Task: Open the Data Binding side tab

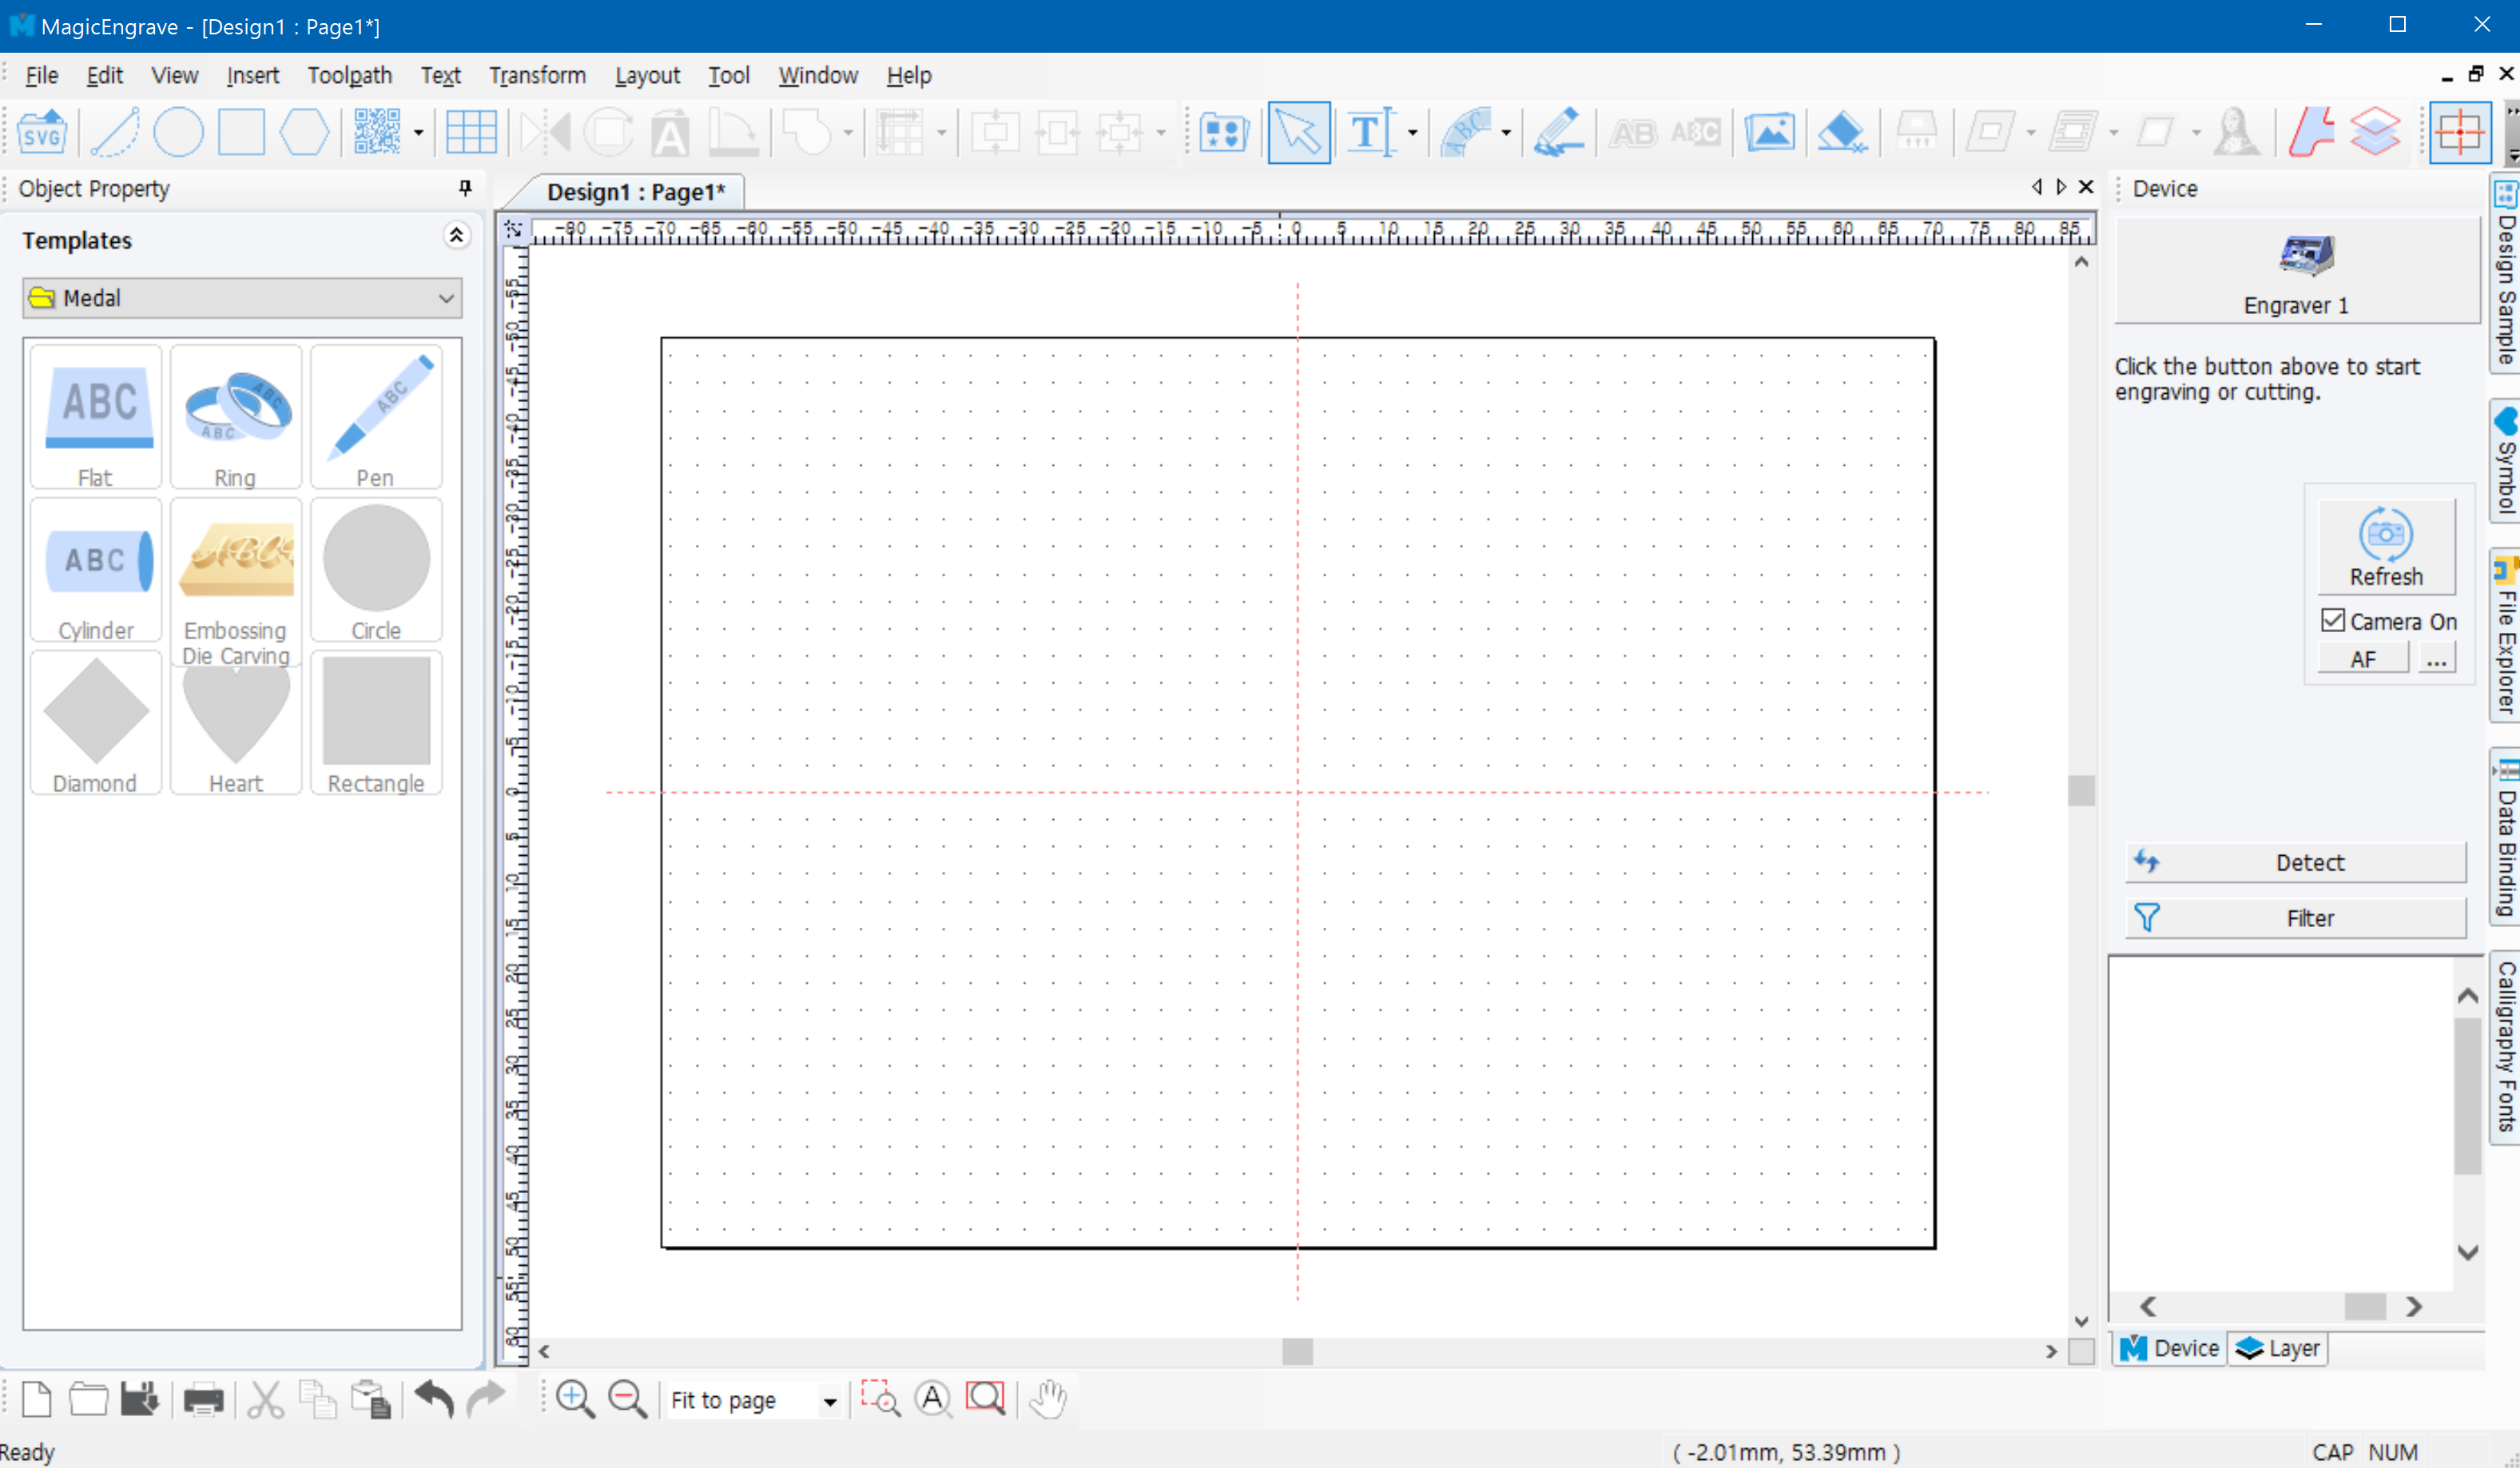Action: [x=2505, y=838]
